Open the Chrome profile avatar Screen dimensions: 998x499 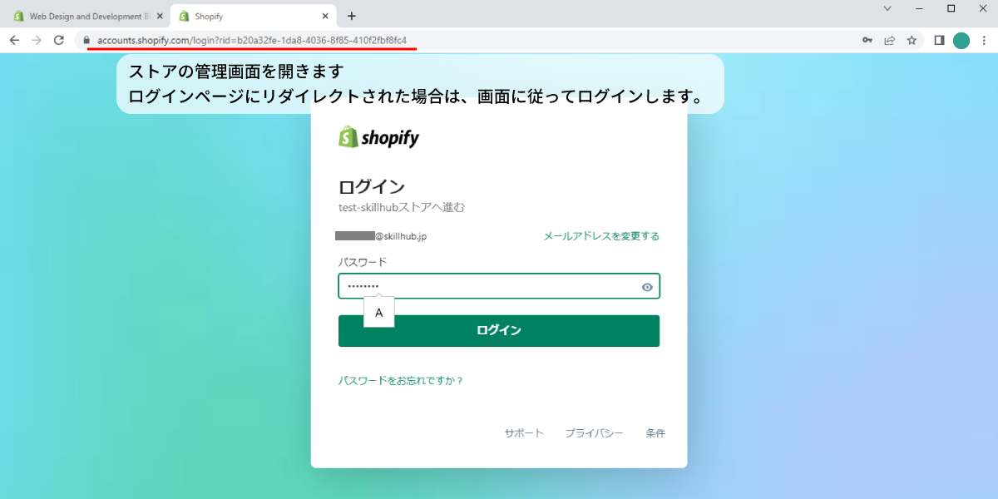(x=961, y=40)
